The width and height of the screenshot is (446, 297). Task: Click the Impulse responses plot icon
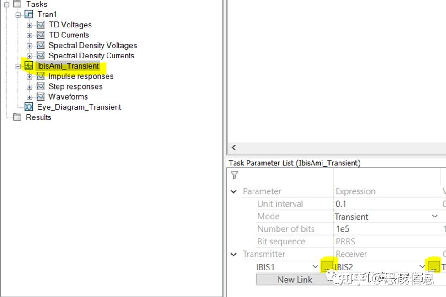click(41, 76)
